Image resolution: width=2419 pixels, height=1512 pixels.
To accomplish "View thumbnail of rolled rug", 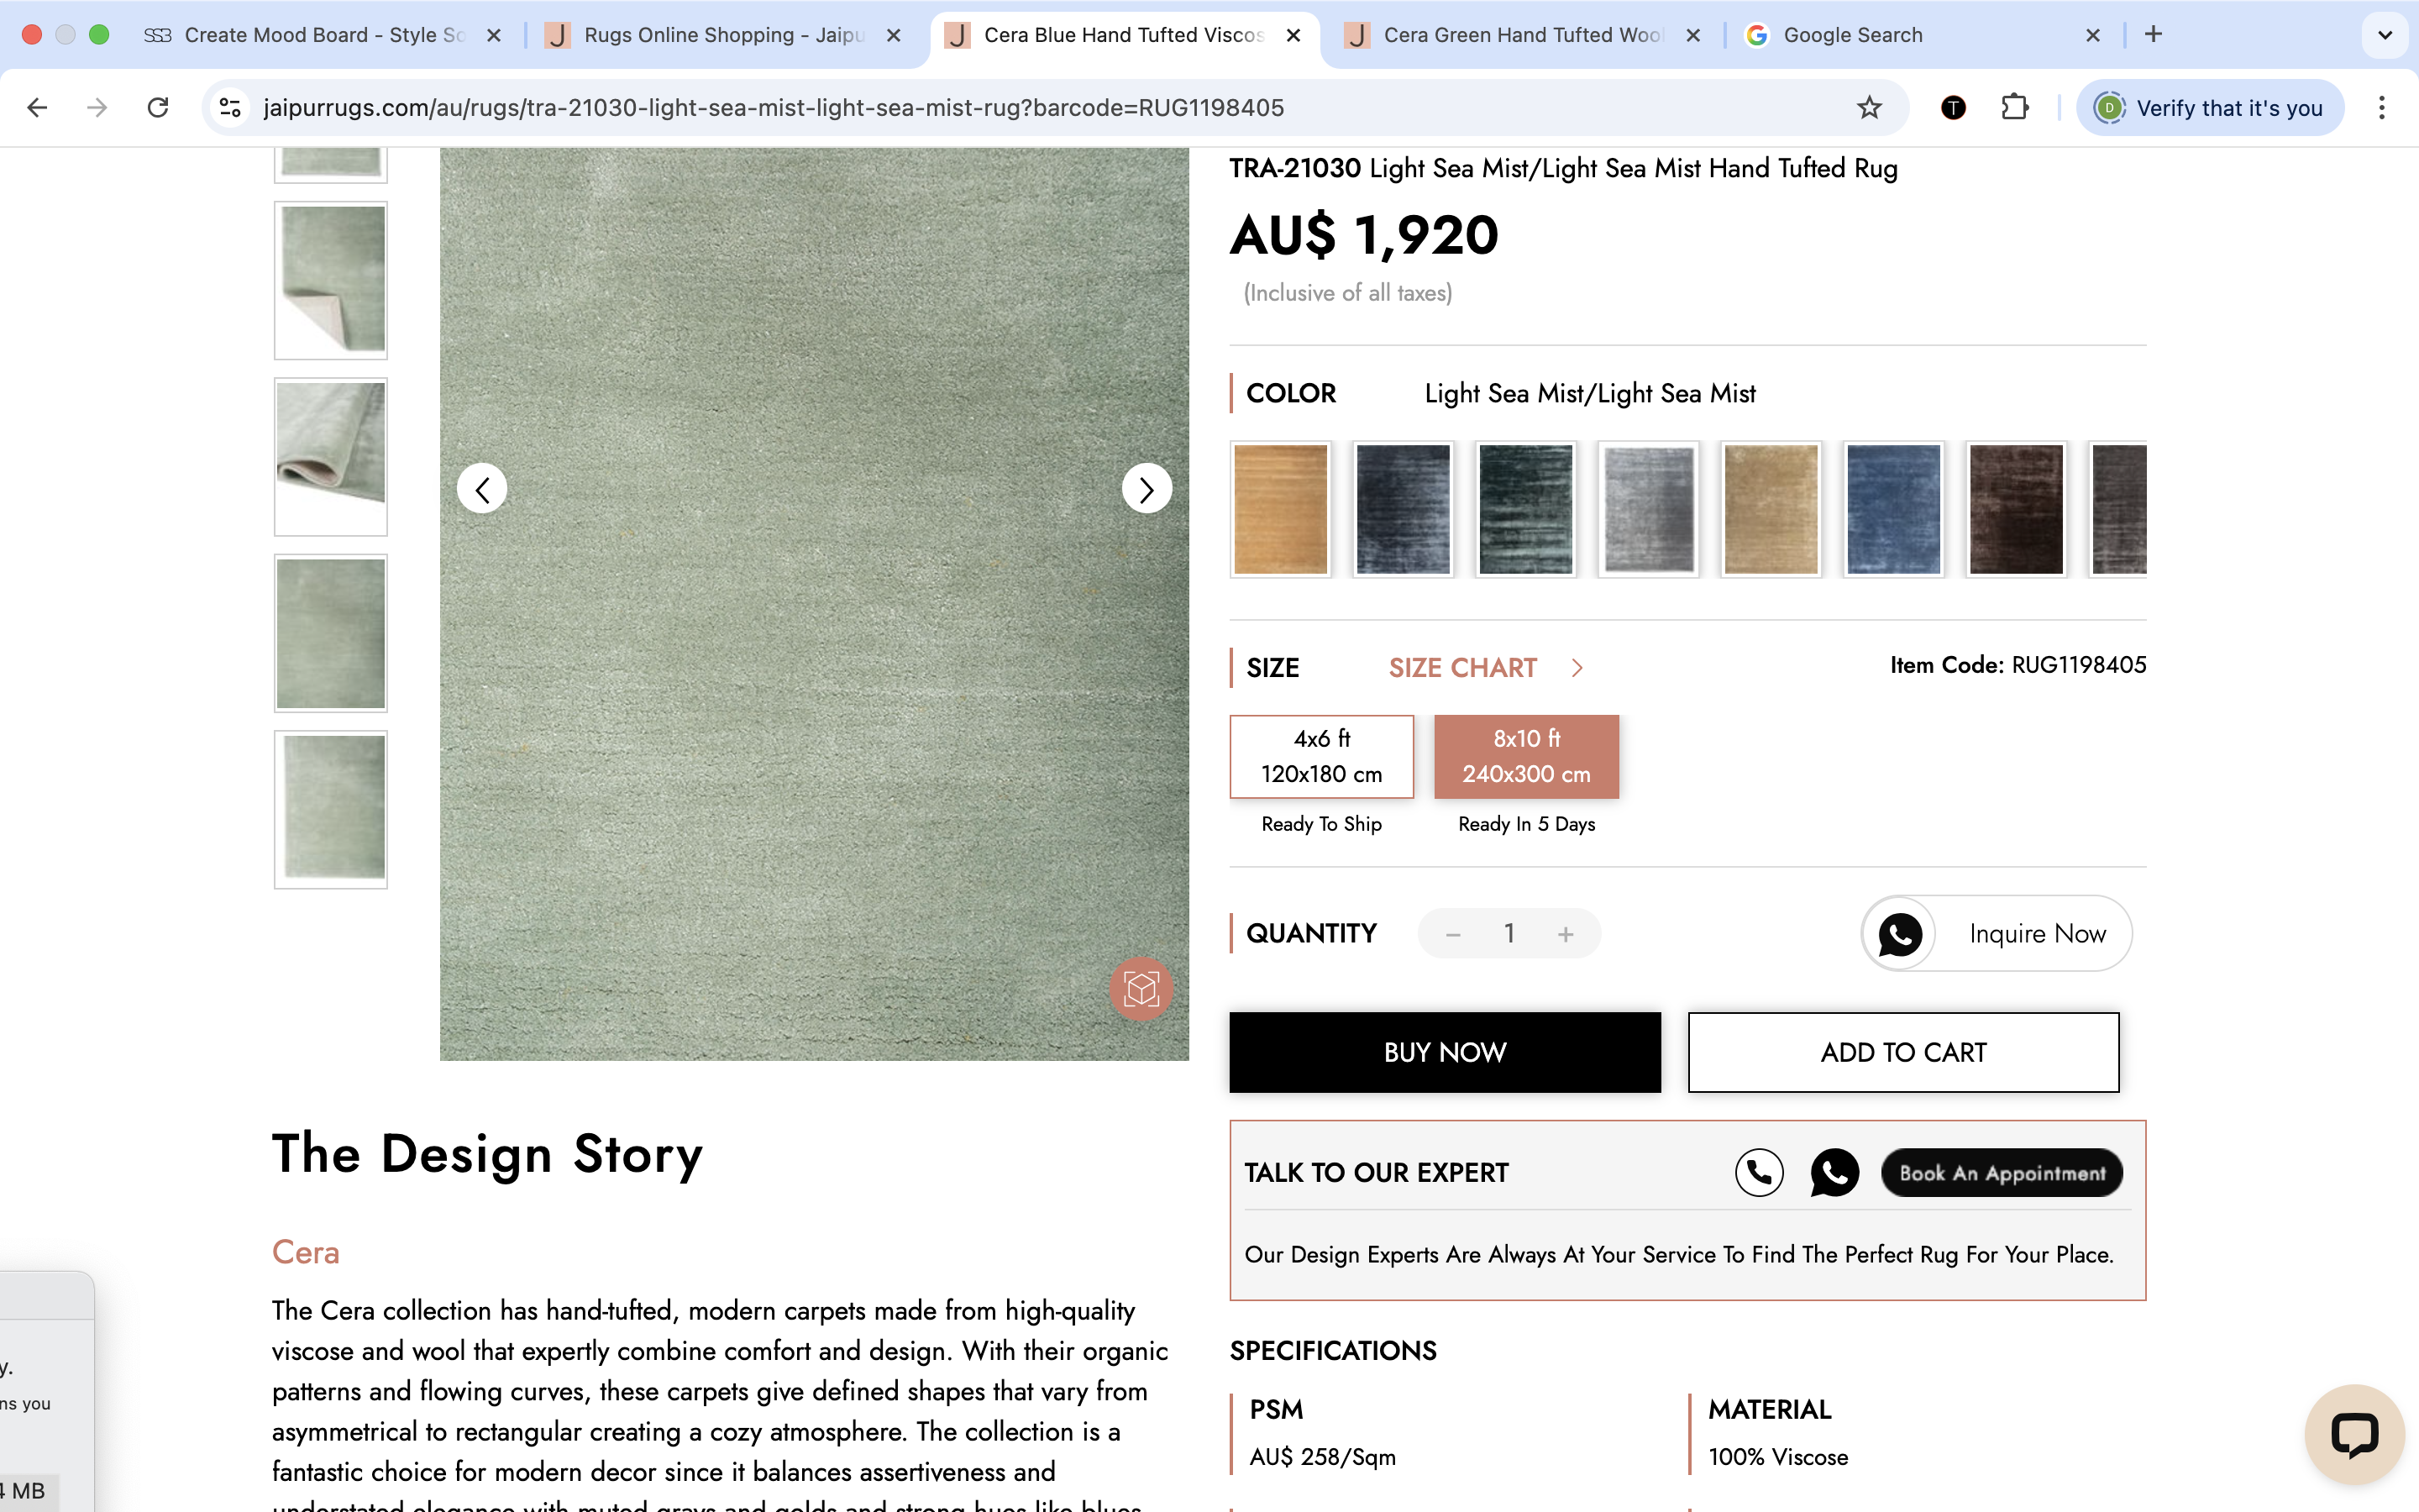I will point(331,457).
